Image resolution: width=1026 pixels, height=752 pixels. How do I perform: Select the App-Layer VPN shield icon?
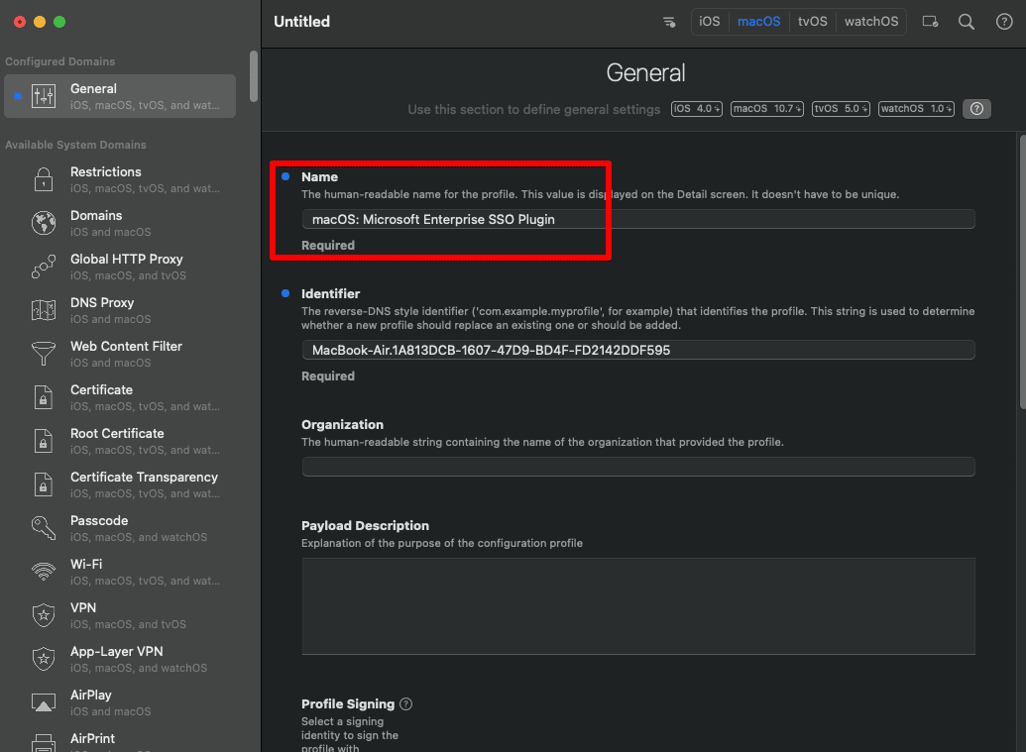pyautogui.click(x=44, y=659)
